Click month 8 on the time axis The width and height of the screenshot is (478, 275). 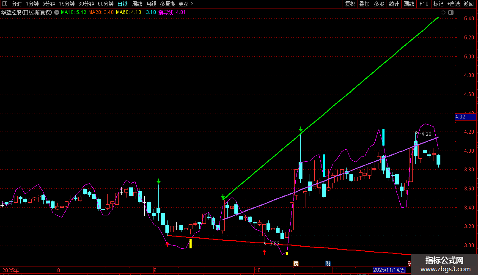pyautogui.click(x=58, y=270)
